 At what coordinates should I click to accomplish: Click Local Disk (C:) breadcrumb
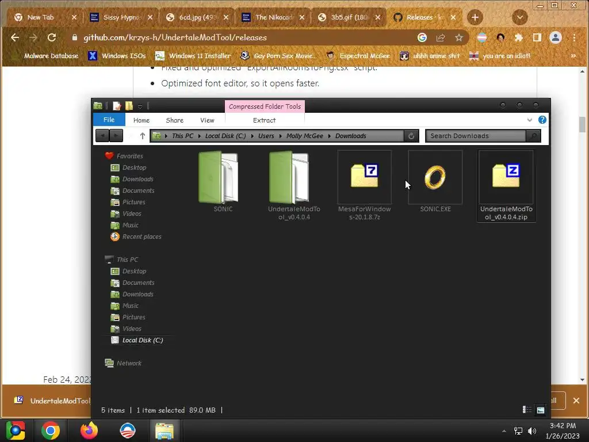tap(225, 136)
